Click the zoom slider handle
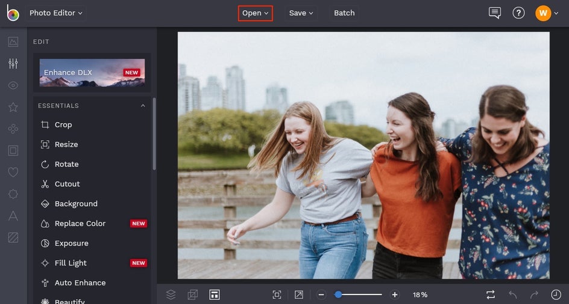This screenshot has width=569, height=304. [x=339, y=294]
